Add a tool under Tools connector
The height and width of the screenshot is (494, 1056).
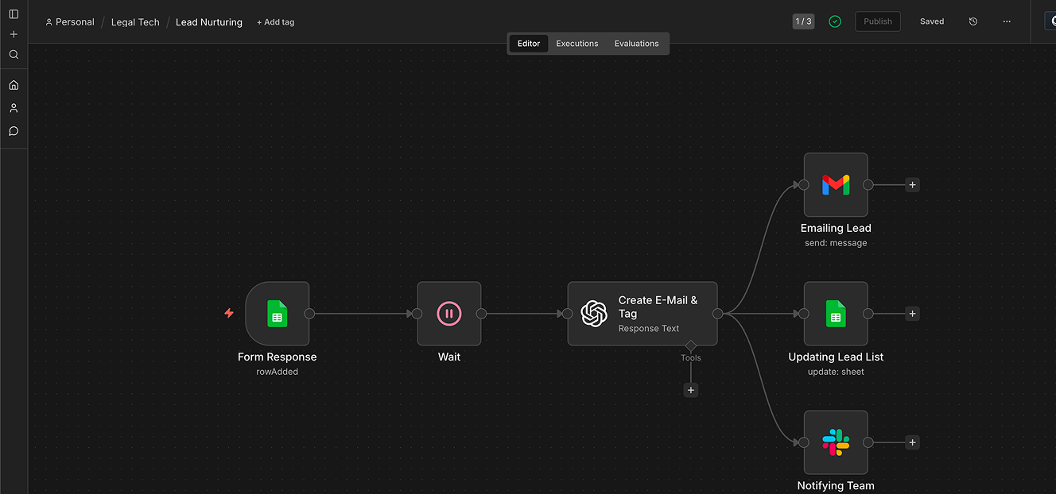coord(691,390)
